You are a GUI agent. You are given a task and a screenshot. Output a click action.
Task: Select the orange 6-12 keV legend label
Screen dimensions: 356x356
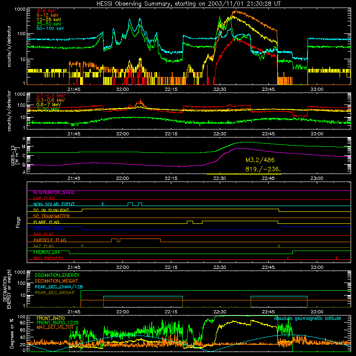tap(48, 15)
